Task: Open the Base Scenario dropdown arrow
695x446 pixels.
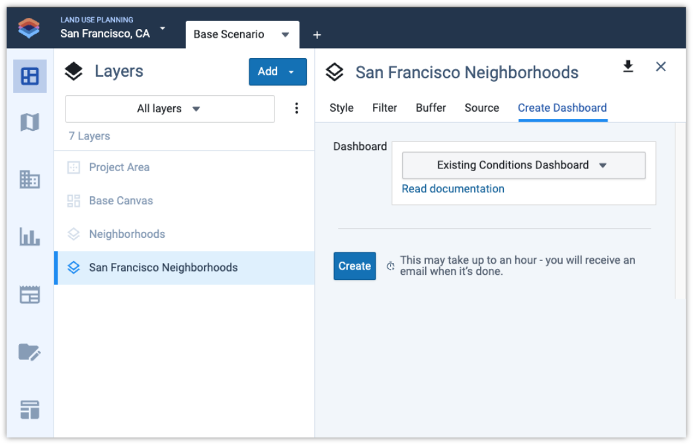Action: click(x=286, y=34)
